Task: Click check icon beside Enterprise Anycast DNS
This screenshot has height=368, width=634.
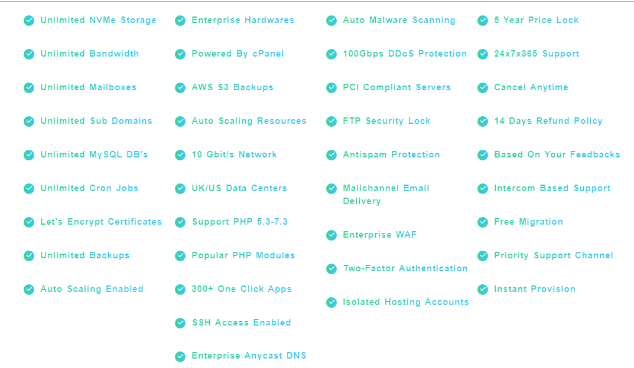Action: (x=180, y=356)
